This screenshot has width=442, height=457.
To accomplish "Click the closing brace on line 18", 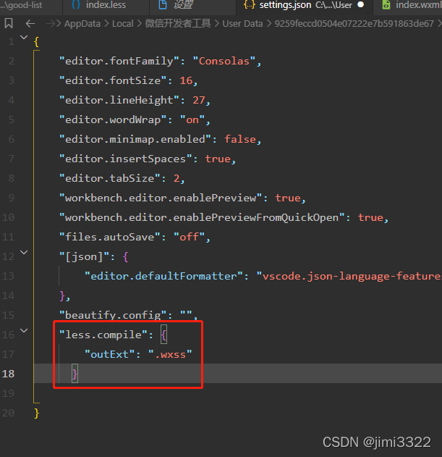I will click(75, 374).
